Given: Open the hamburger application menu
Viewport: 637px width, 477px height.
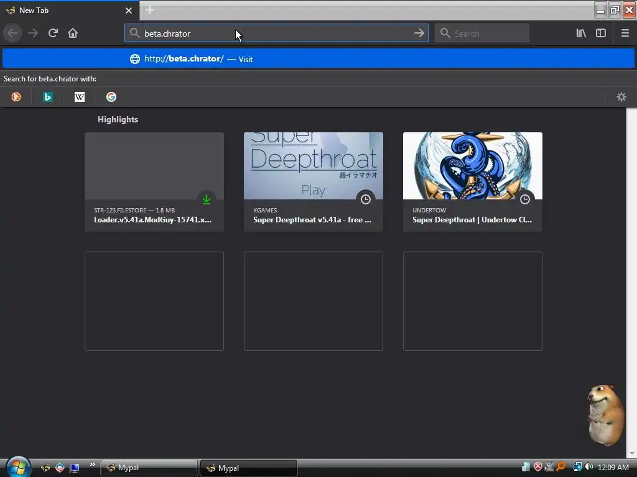Looking at the screenshot, I should point(625,34).
